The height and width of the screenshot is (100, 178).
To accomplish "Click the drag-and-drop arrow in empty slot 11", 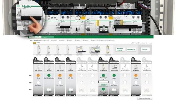I will [147, 66].
